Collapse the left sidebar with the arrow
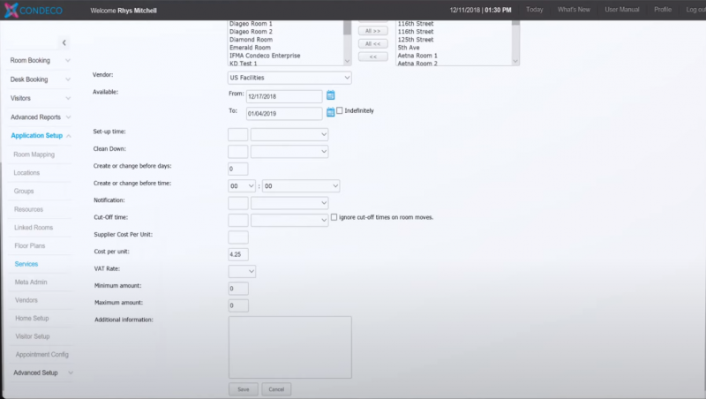Viewport: 706px width, 399px height. coord(64,42)
